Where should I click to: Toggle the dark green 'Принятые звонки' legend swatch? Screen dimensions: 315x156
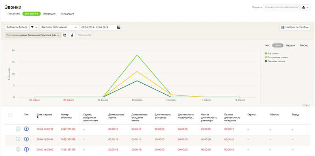tap(266, 61)
